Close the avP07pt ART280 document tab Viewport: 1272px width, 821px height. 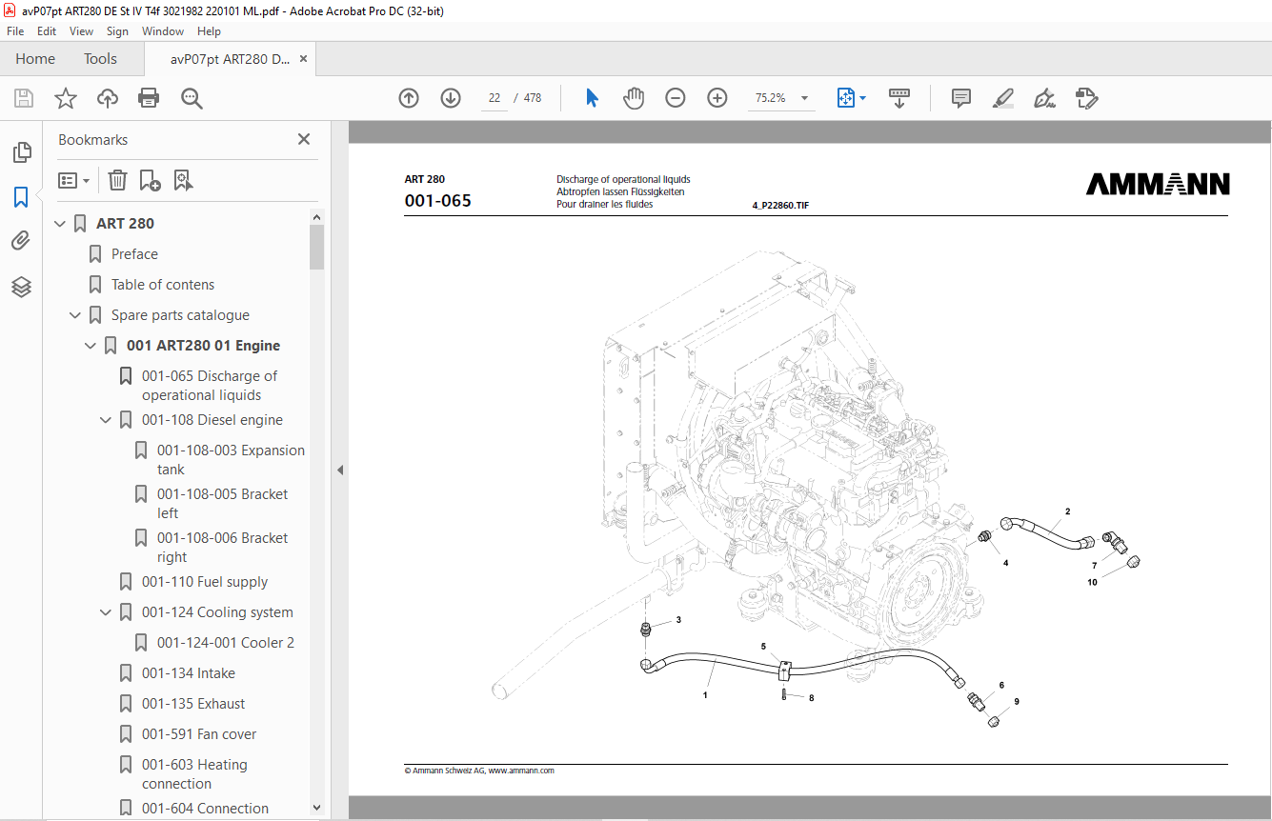(x=303, y=59)
